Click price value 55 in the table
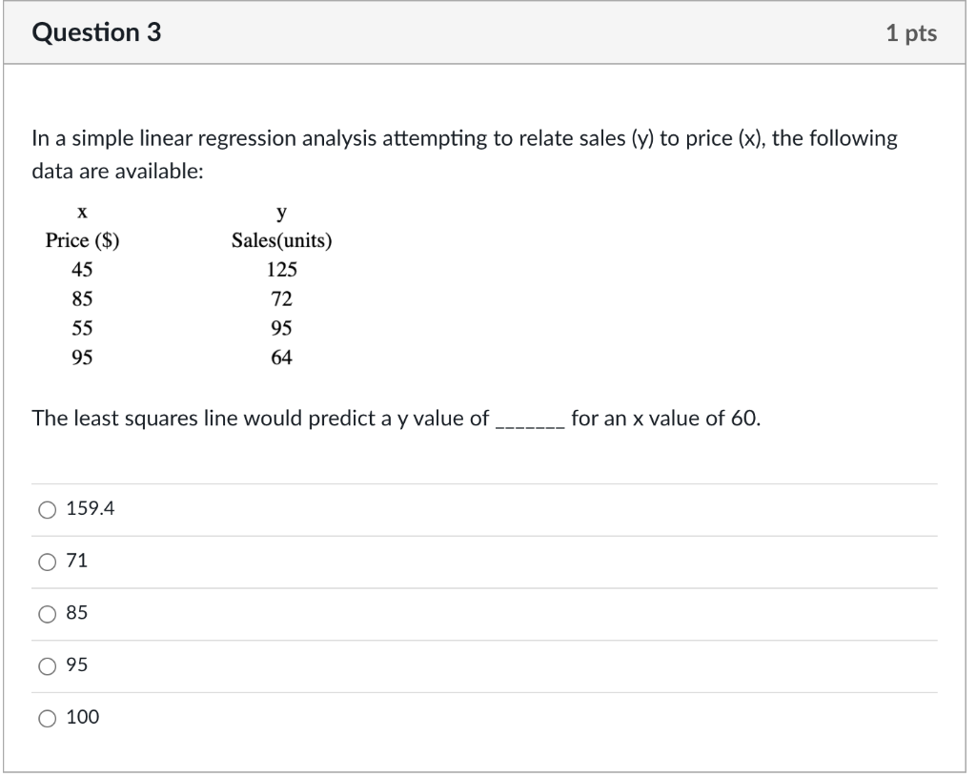976x777 pixels. click(x=83, y=329)
